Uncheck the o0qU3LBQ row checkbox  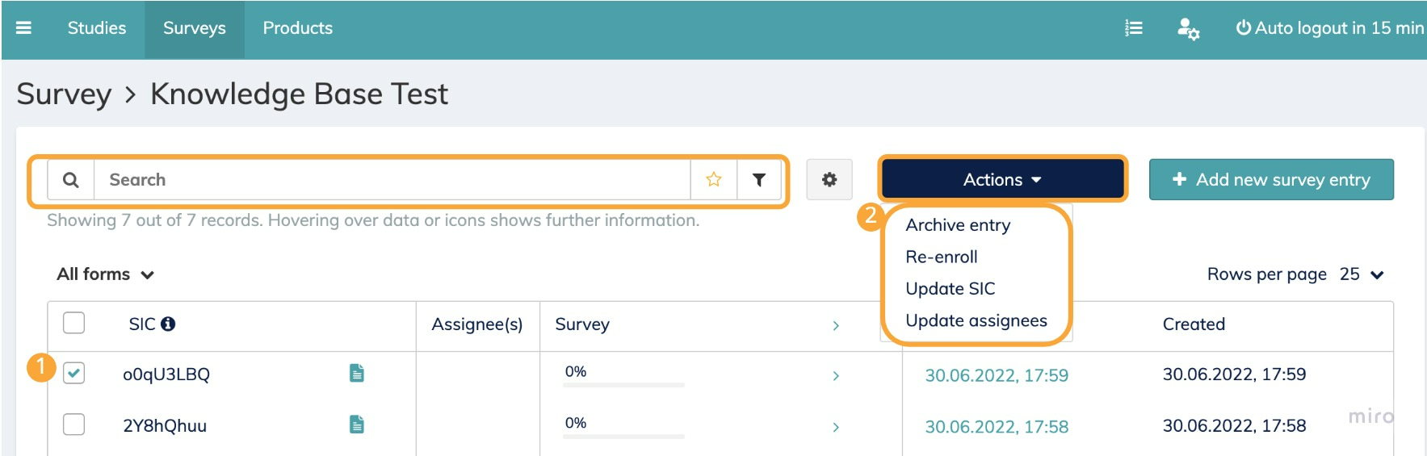(73, 373)
